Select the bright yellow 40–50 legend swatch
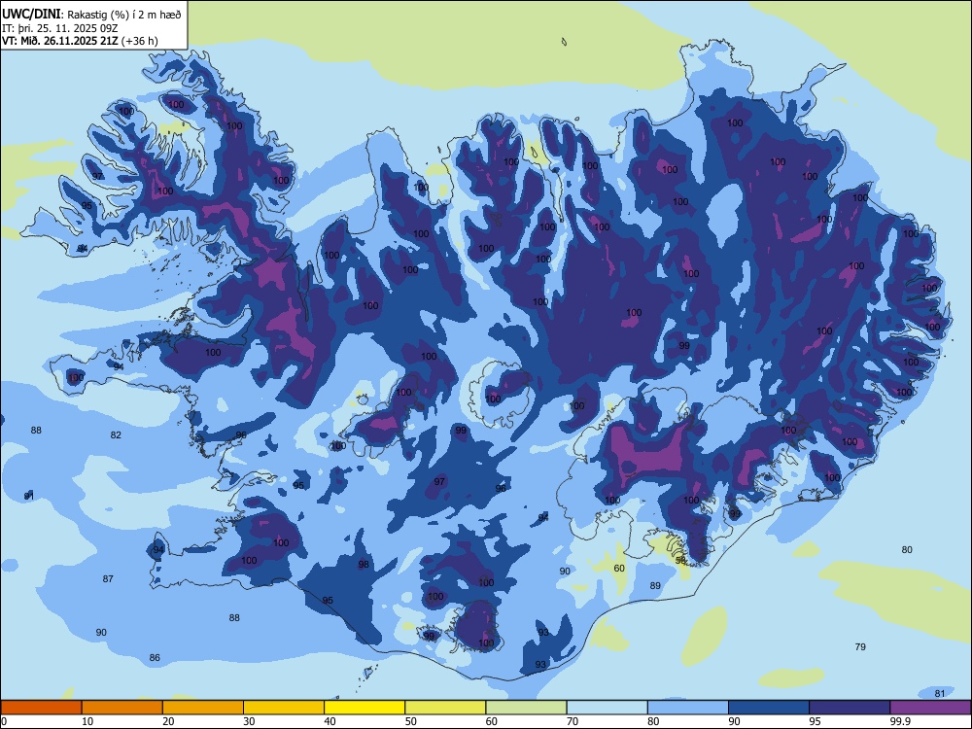The height and width of the screenshot is (729, 972). [364, 708]
